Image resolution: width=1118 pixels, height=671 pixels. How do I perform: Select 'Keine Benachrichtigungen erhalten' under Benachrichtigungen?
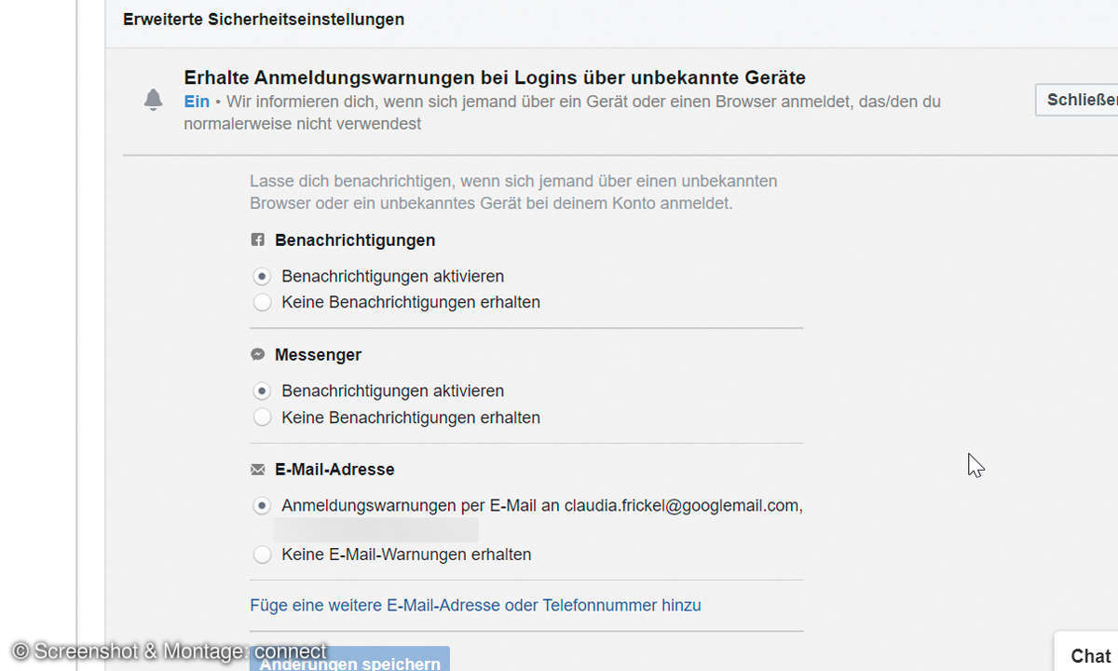pyautogui.click(x=263, y=303)
